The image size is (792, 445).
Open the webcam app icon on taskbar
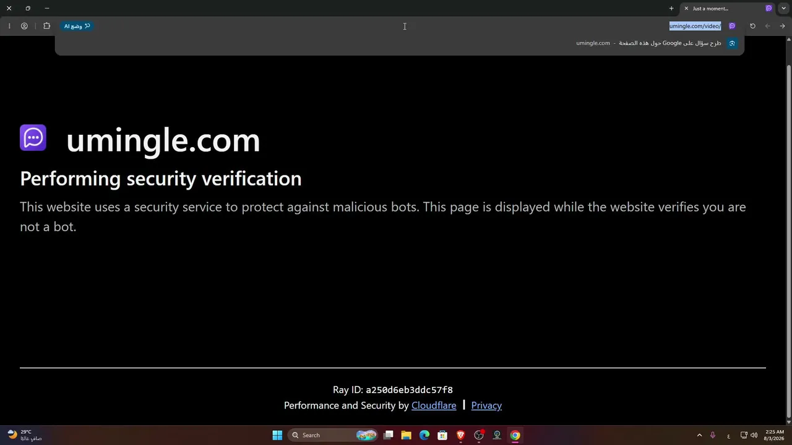pos(497,435)
